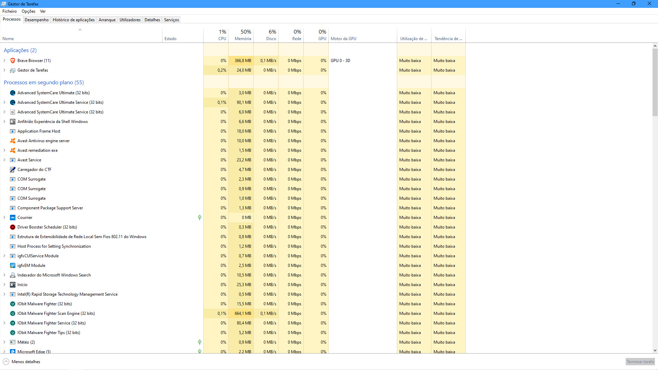Click the Anfitrião Experiência da Shell Windows icon

pyautogui.click(x=13, y=122)
